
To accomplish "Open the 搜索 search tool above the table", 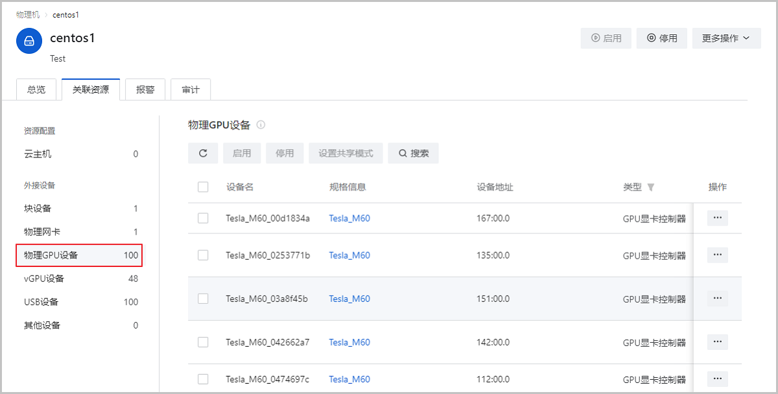I will click(x=413, y=153).
